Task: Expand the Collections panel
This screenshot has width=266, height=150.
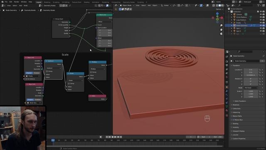Action: [x=236, y=108]
